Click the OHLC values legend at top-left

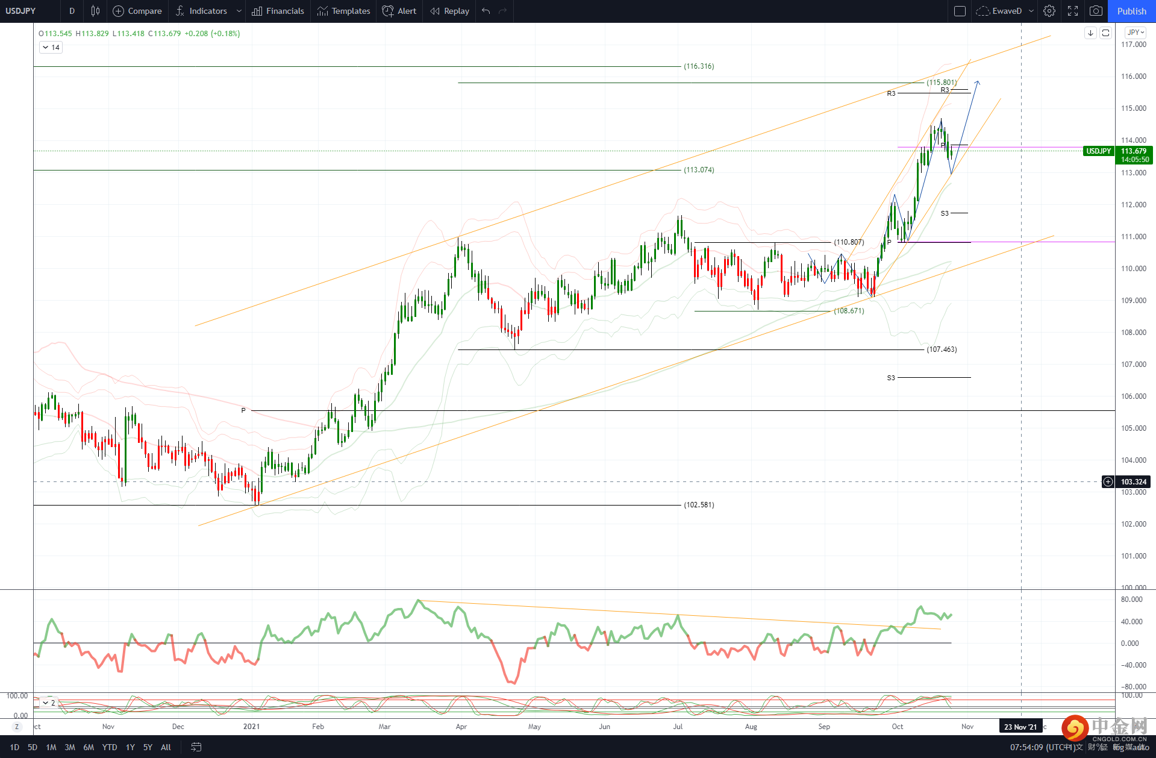tap(139, 33)
